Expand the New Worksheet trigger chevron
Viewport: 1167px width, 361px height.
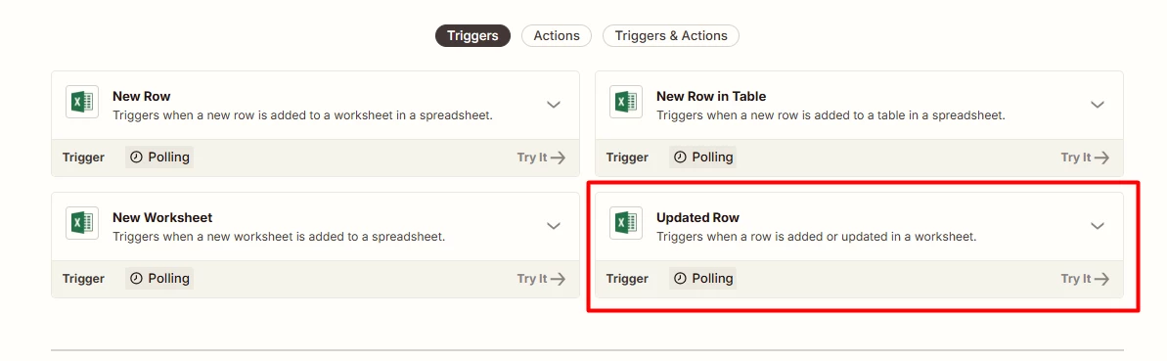[553, 226]
